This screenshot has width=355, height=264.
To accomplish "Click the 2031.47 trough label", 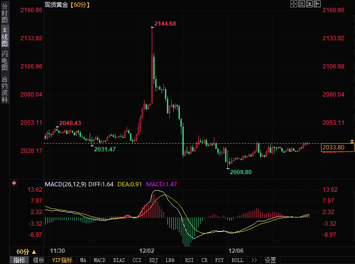I will tap(105, 149).
